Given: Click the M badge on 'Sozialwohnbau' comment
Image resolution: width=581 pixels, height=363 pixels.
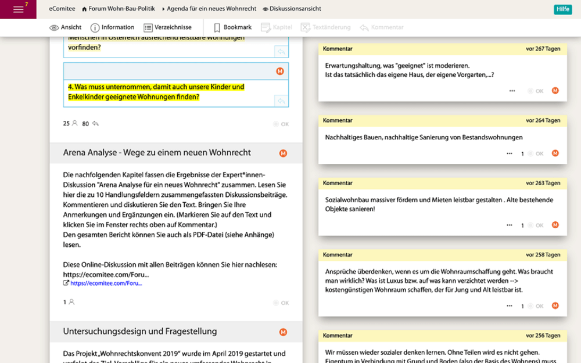Looking at the screenshot, I should [x=555, y=225].
